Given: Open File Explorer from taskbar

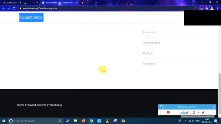Looking at the screenshot, I should [76, 121].
